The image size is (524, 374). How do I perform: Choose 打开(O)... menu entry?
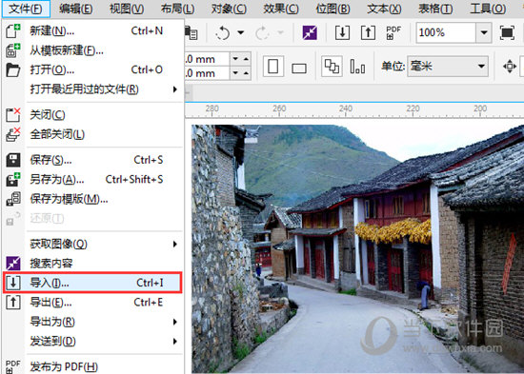pos(93,69)
